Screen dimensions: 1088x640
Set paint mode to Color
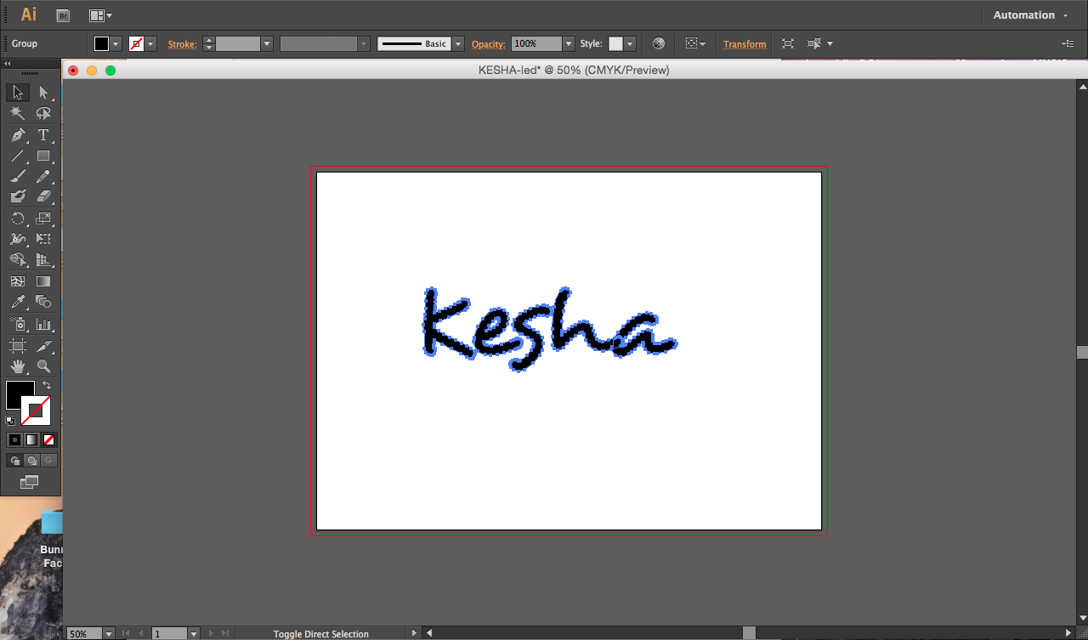(x=14, y=439)
